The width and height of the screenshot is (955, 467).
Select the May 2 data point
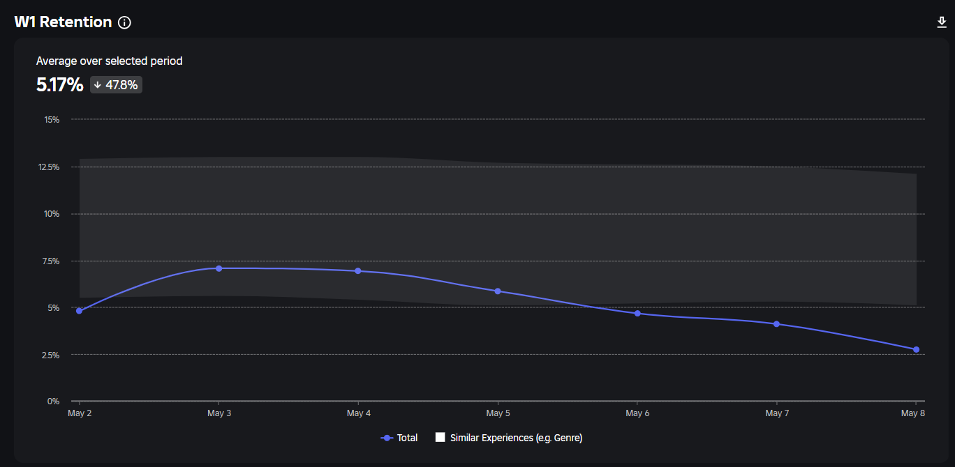coord(79,311)
